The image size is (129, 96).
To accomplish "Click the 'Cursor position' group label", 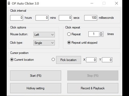I will (x=19, y=53).
